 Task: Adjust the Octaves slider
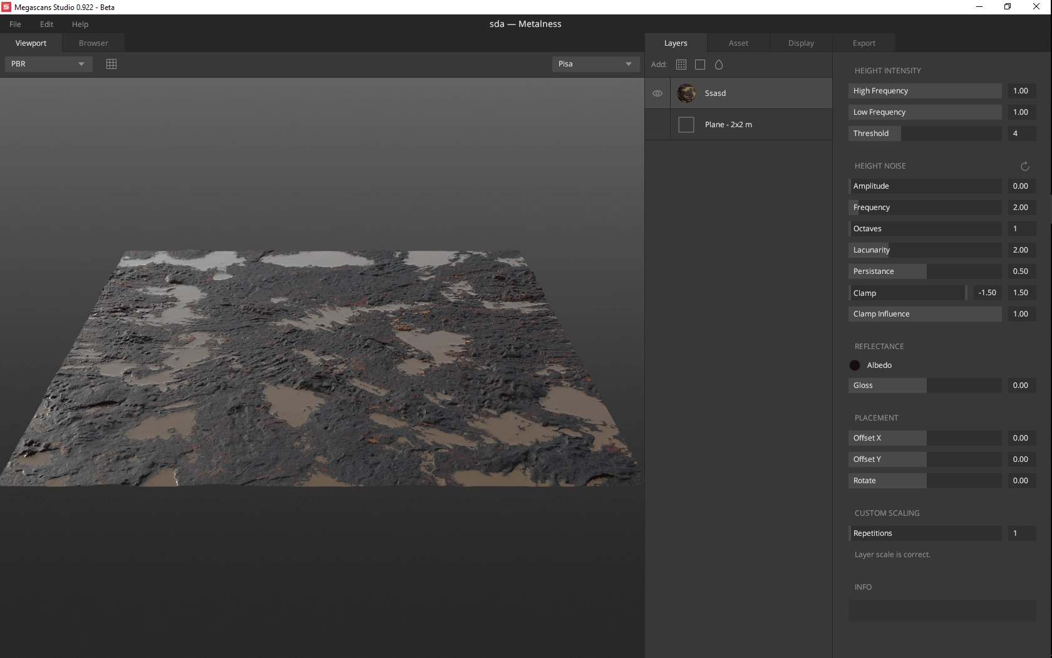tap(925, 229)
